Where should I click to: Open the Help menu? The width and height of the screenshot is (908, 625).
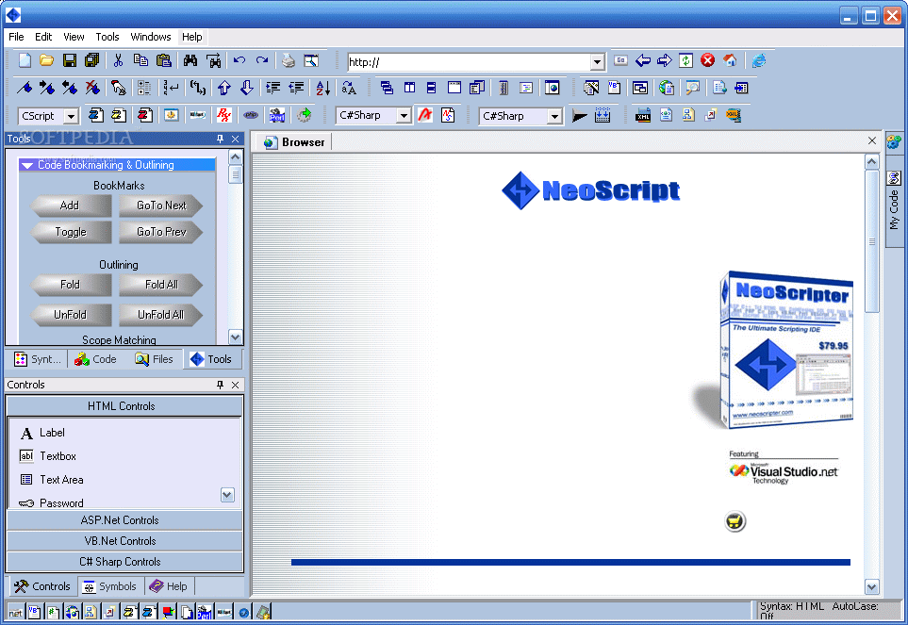[192, 37]
